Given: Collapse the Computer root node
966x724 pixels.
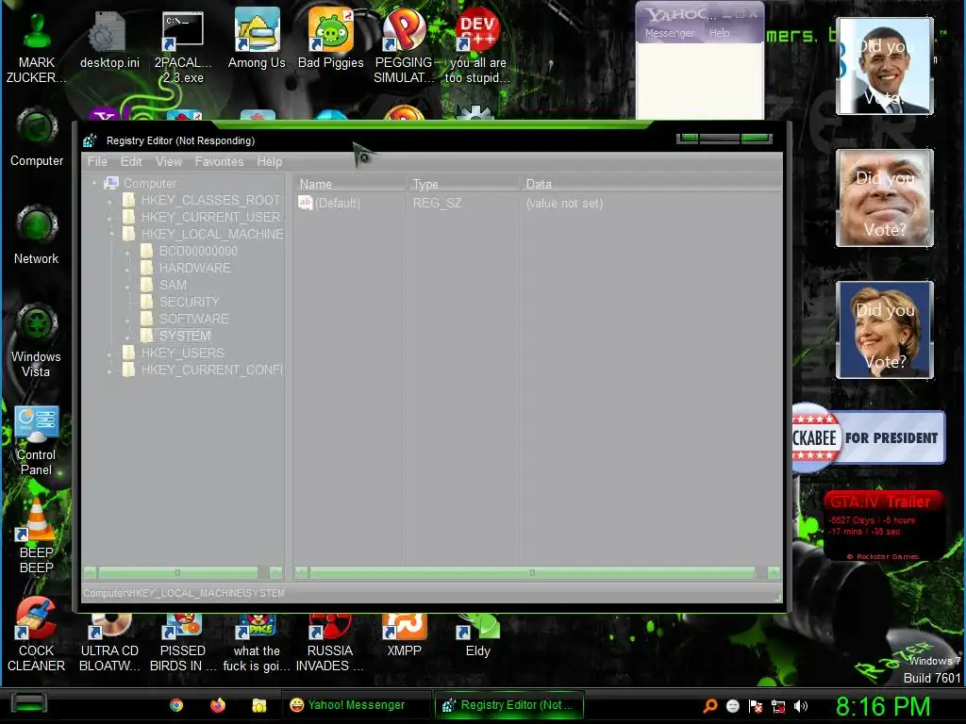Looking at the screenshot, I should 94,183.
